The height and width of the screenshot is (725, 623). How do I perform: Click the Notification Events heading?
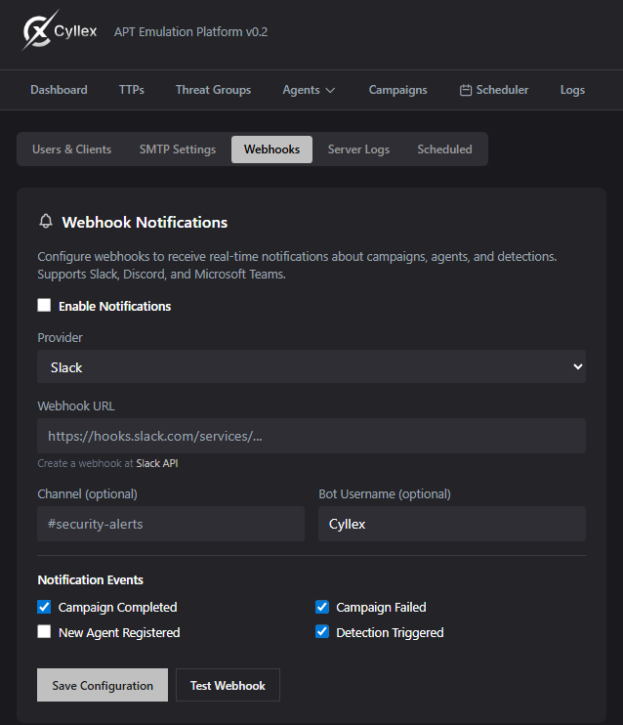pos(91,579)
